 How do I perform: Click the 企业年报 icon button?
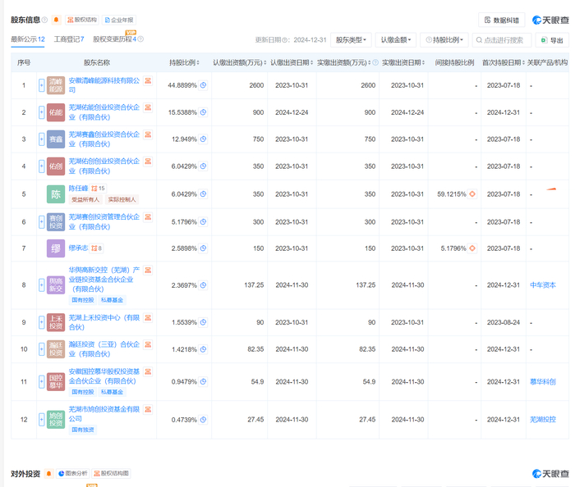point(117,19)
